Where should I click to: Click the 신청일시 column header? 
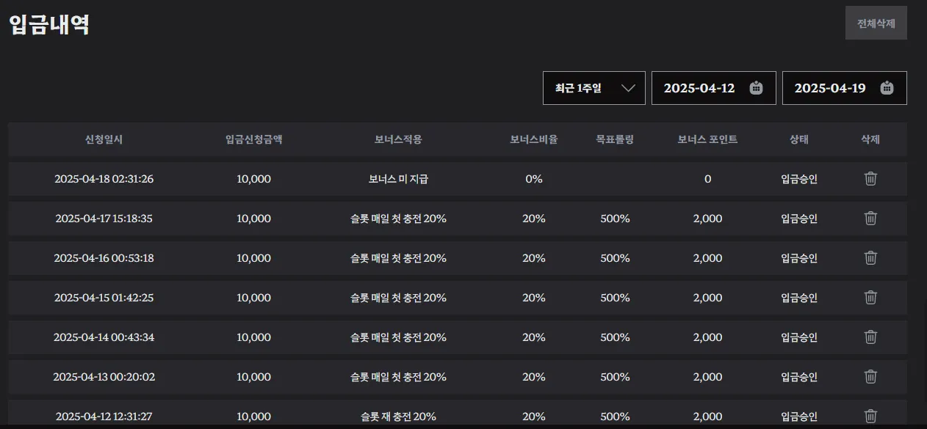(x=104, y=139)
